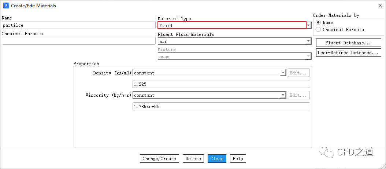Open the Material Type dropdown
This screenshot has width=386, height=169.
309,25
